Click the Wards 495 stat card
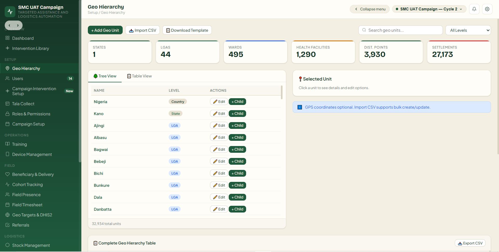Screen dimensions: 499x252 [255, 52]
